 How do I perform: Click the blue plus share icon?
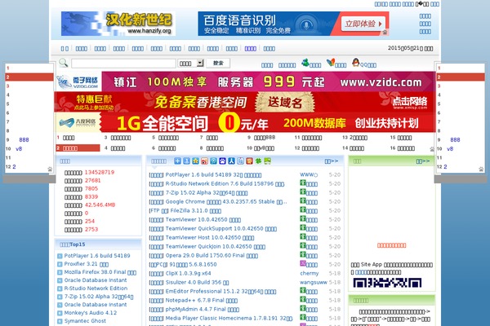(177, 161)
